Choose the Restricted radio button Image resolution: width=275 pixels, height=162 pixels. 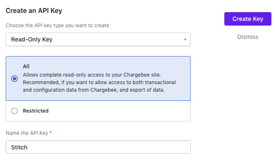point(14,111)
